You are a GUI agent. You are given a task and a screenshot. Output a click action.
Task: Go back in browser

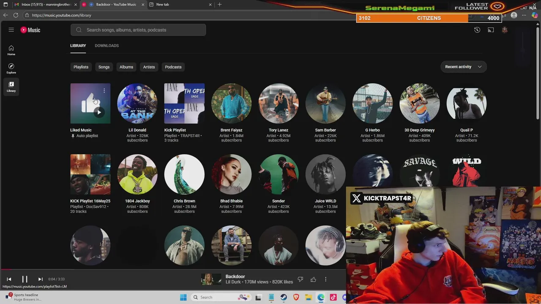point(5,15)
